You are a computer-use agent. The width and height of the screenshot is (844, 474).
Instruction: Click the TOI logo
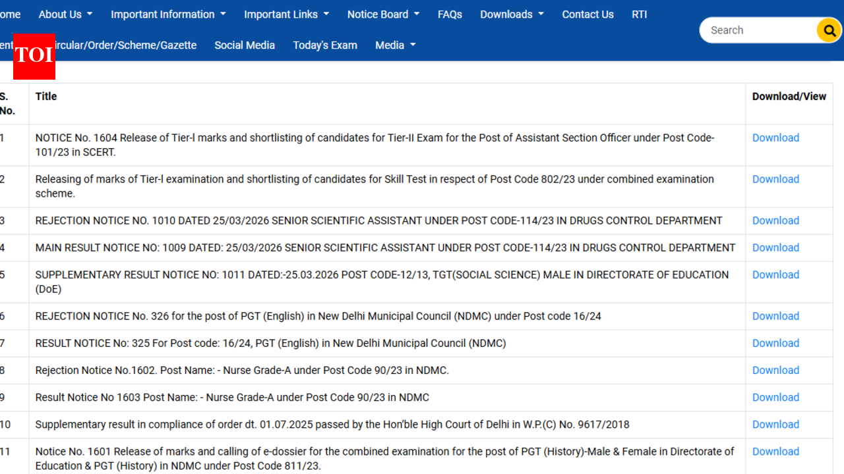tap(34, 57)
